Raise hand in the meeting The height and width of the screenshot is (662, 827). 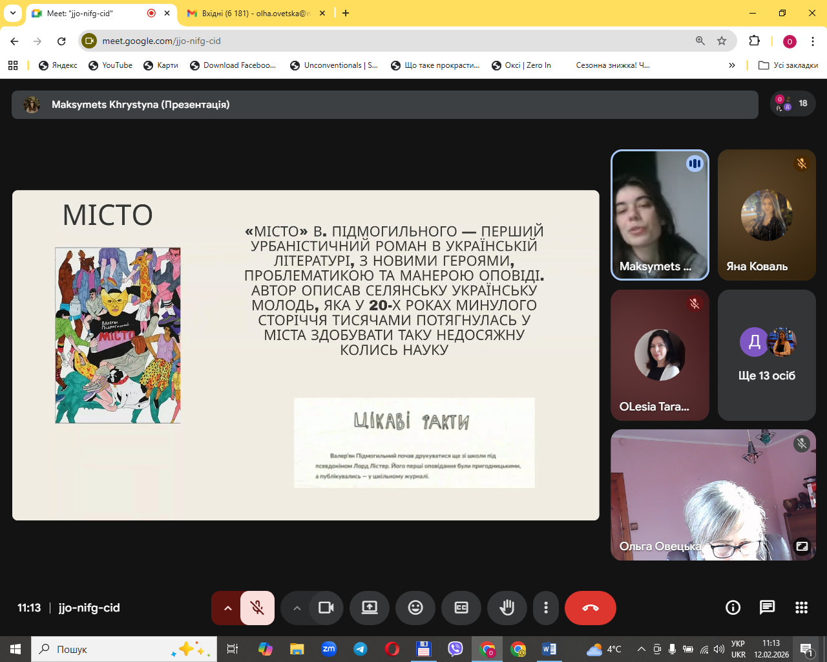pos(507,608)
